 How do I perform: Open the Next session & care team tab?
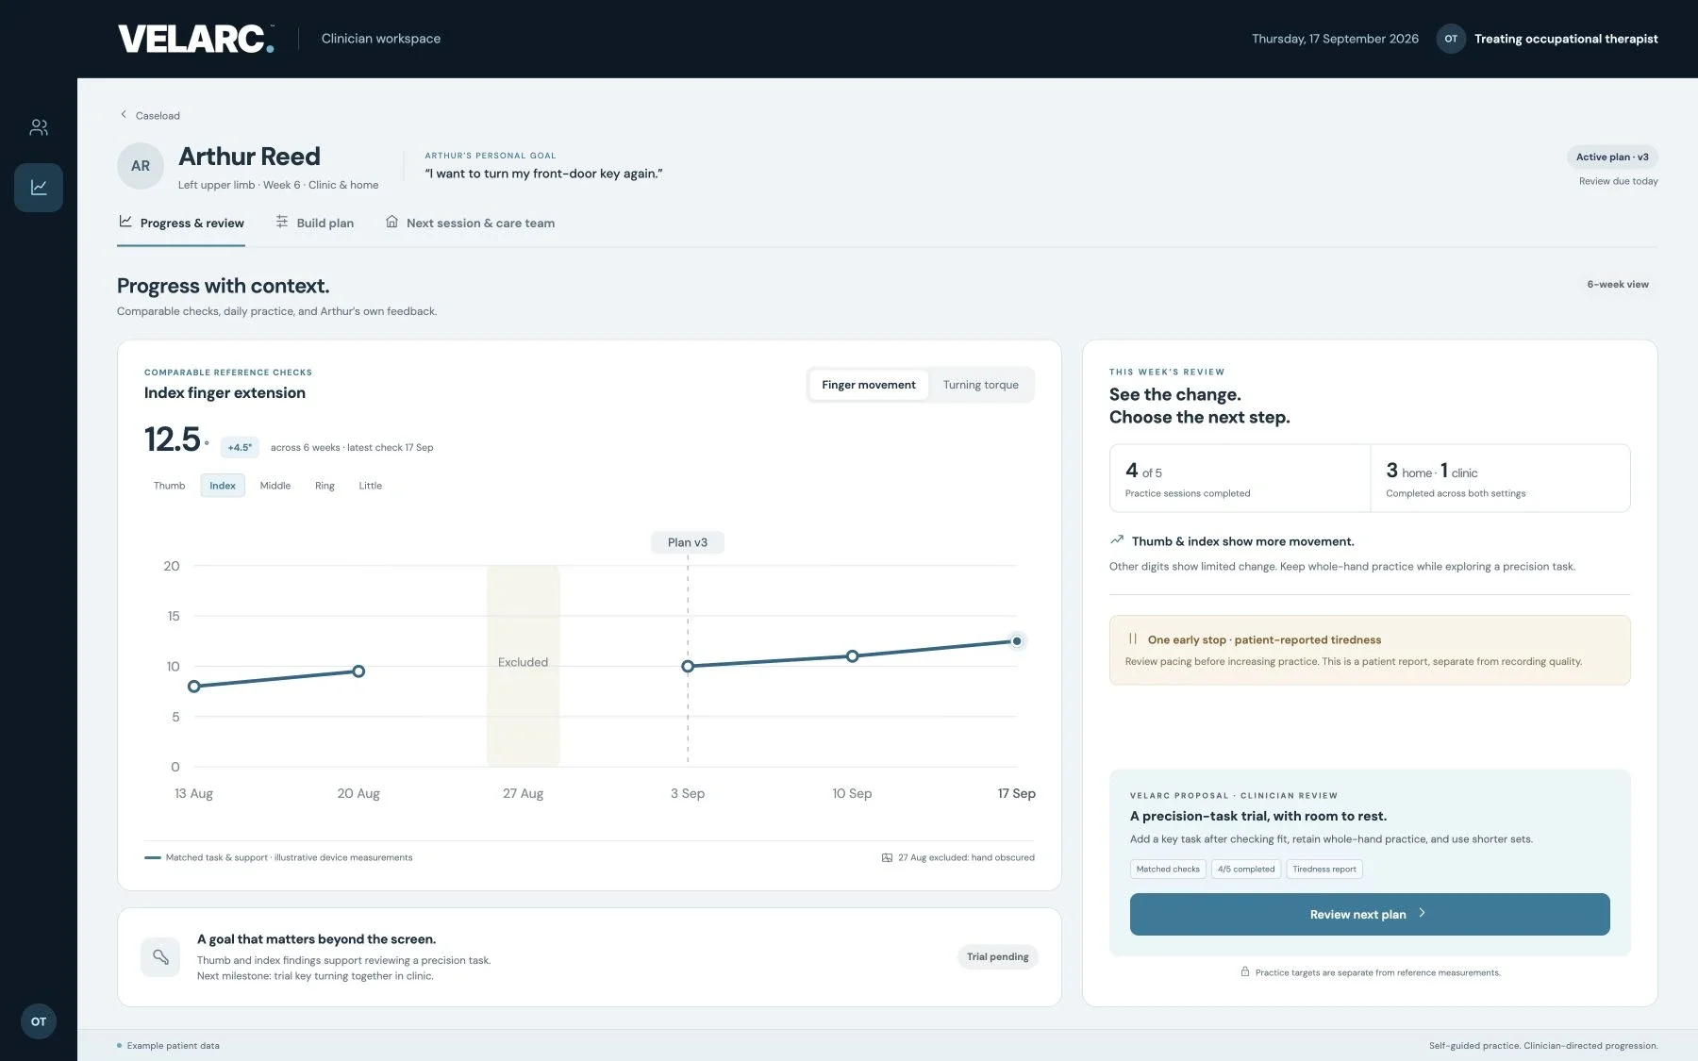tap(470, 224)
